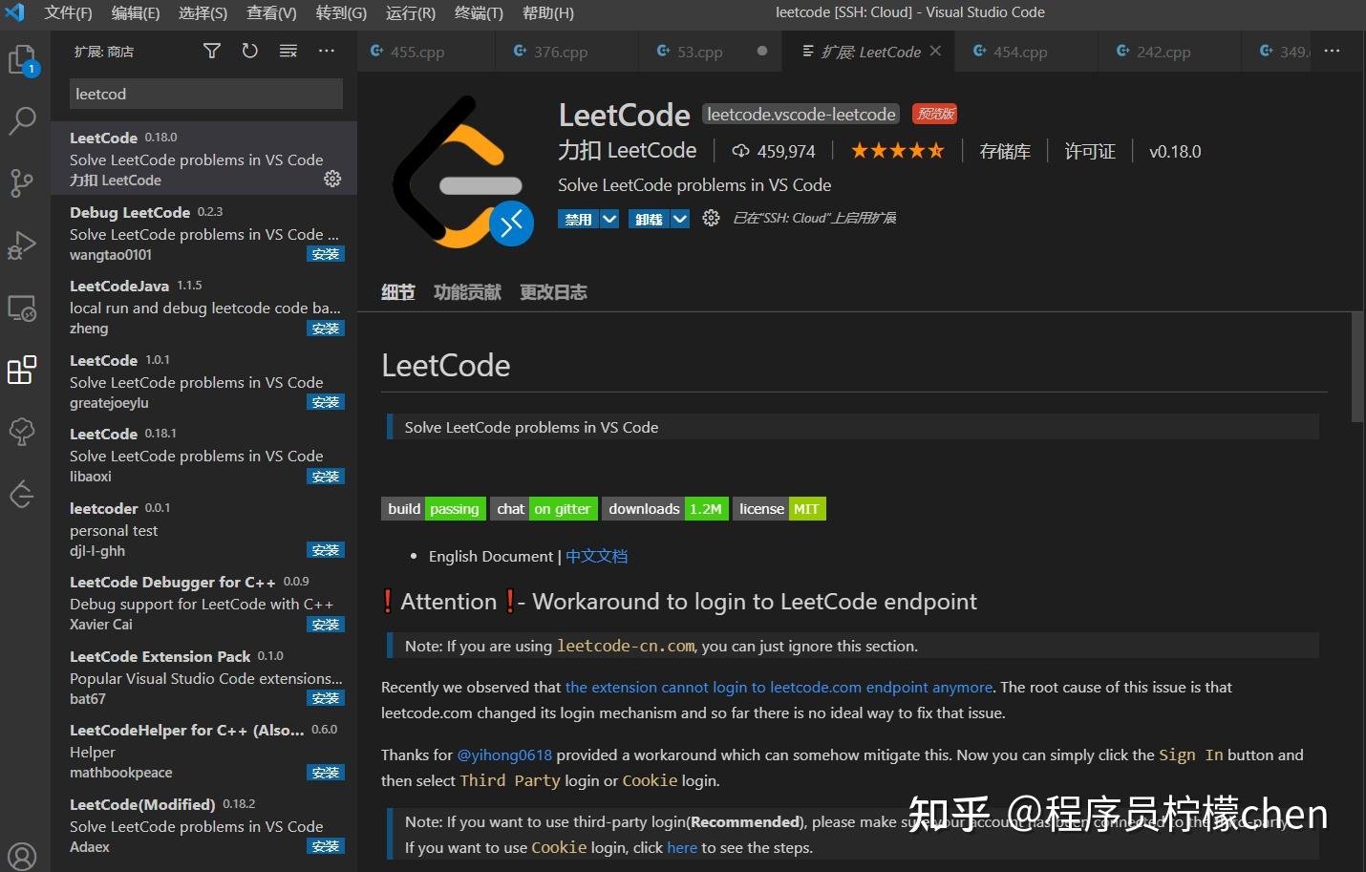Open the 终端(T) menu
The width and height of the screenshot is (1366, 872).
(479, 12)
